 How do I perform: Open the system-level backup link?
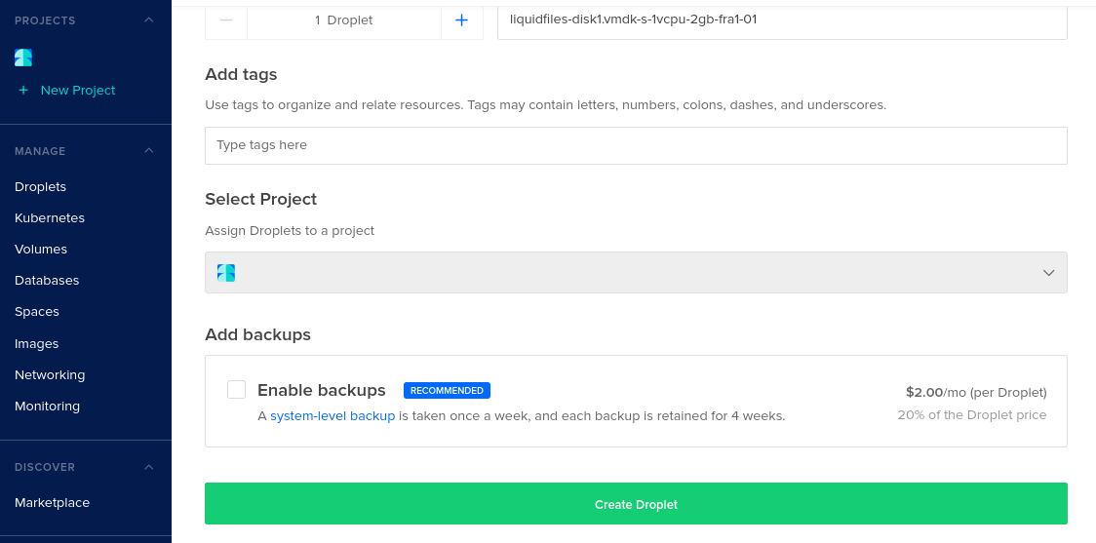tap(333, 416)
